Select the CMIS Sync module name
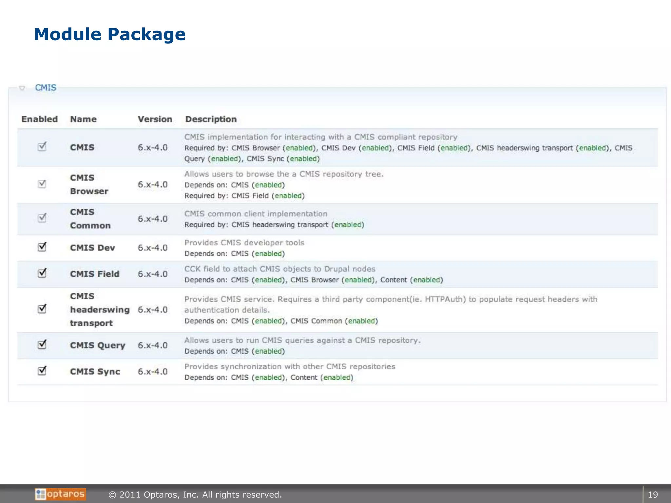 pos(95,372)
